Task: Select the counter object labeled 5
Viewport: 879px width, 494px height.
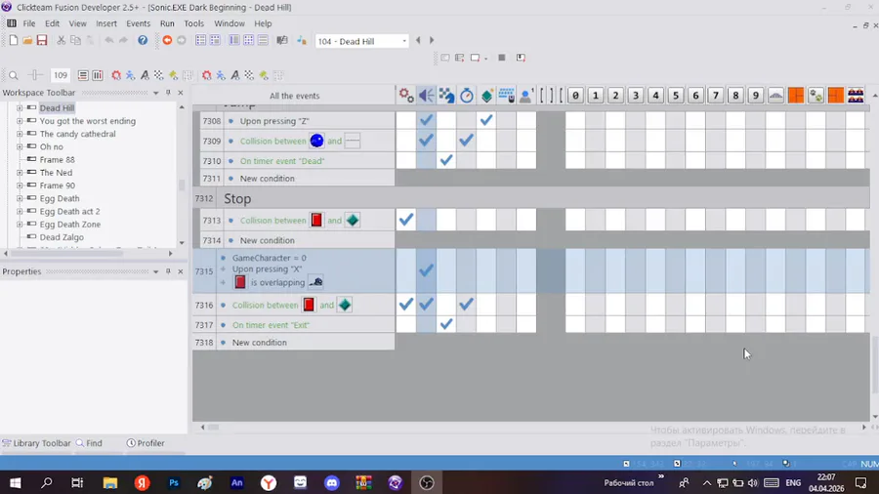Action: 676,96
